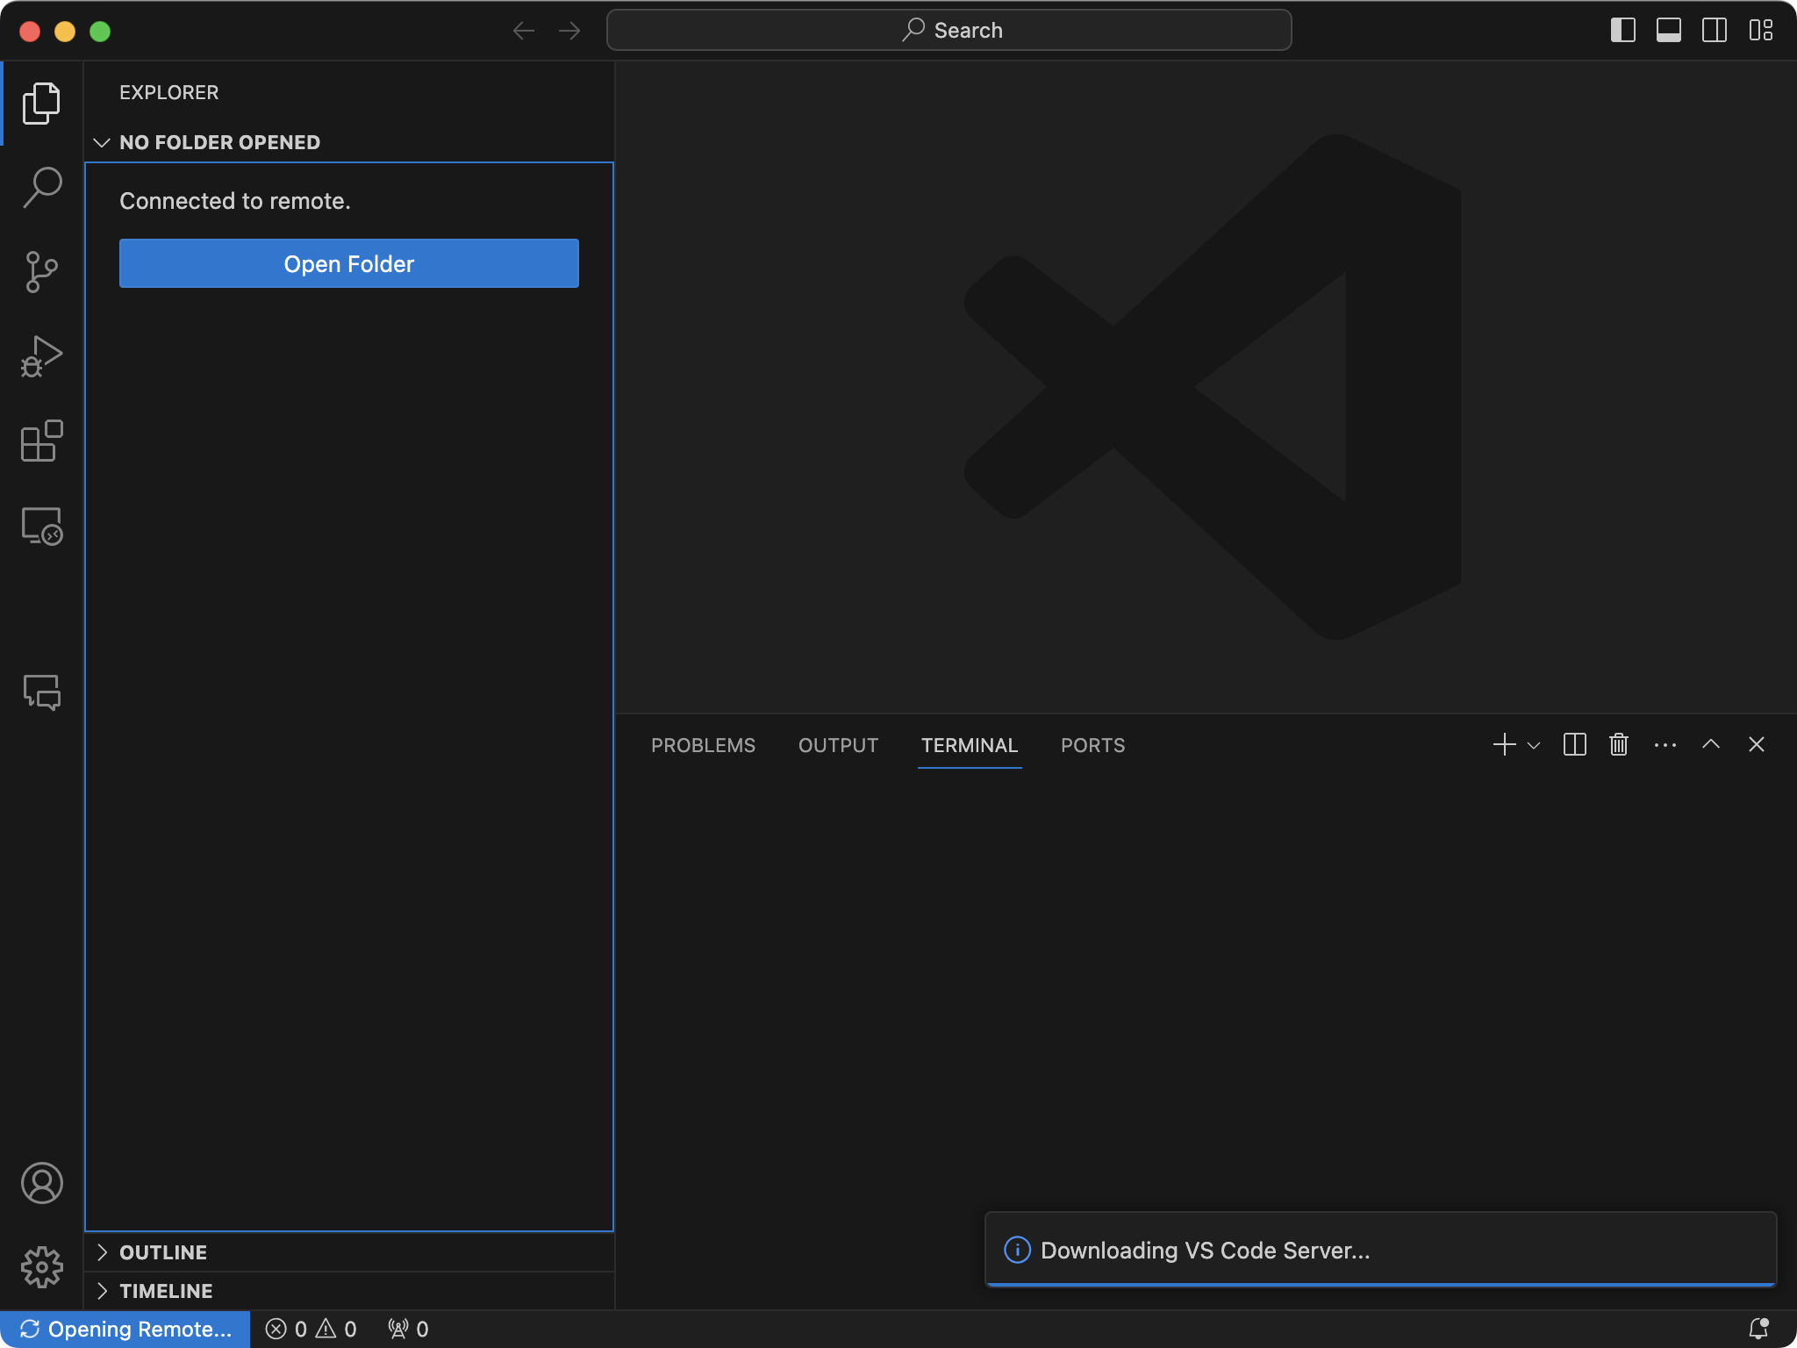Open the Chat view icon
Screen dimensions: 1797x1348
[41, 692]
